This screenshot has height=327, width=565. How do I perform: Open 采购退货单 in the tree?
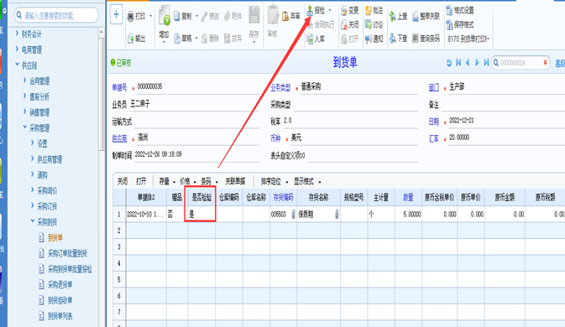[x=60, y=284]
